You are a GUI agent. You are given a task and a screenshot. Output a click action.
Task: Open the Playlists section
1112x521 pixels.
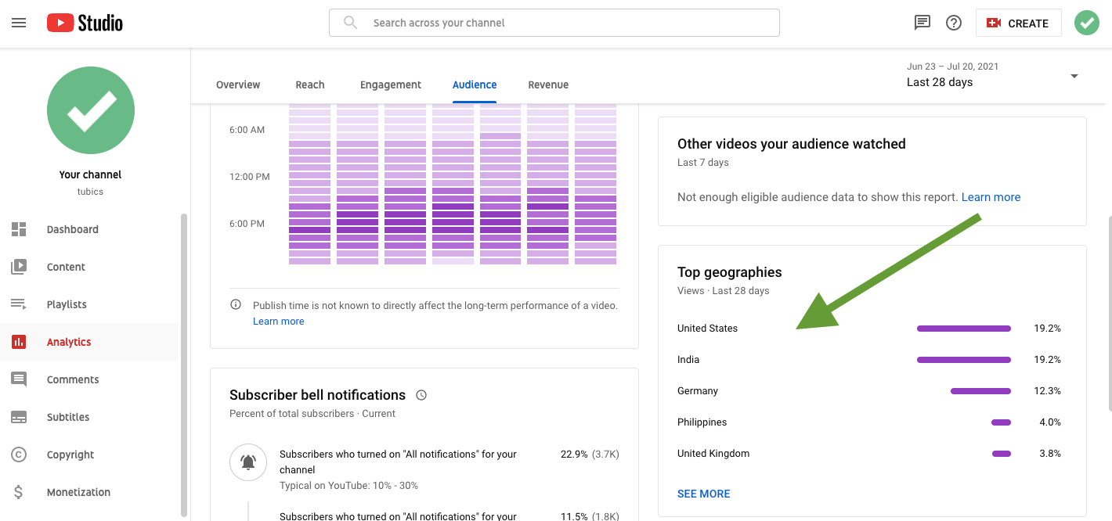[x=19, y=304]
